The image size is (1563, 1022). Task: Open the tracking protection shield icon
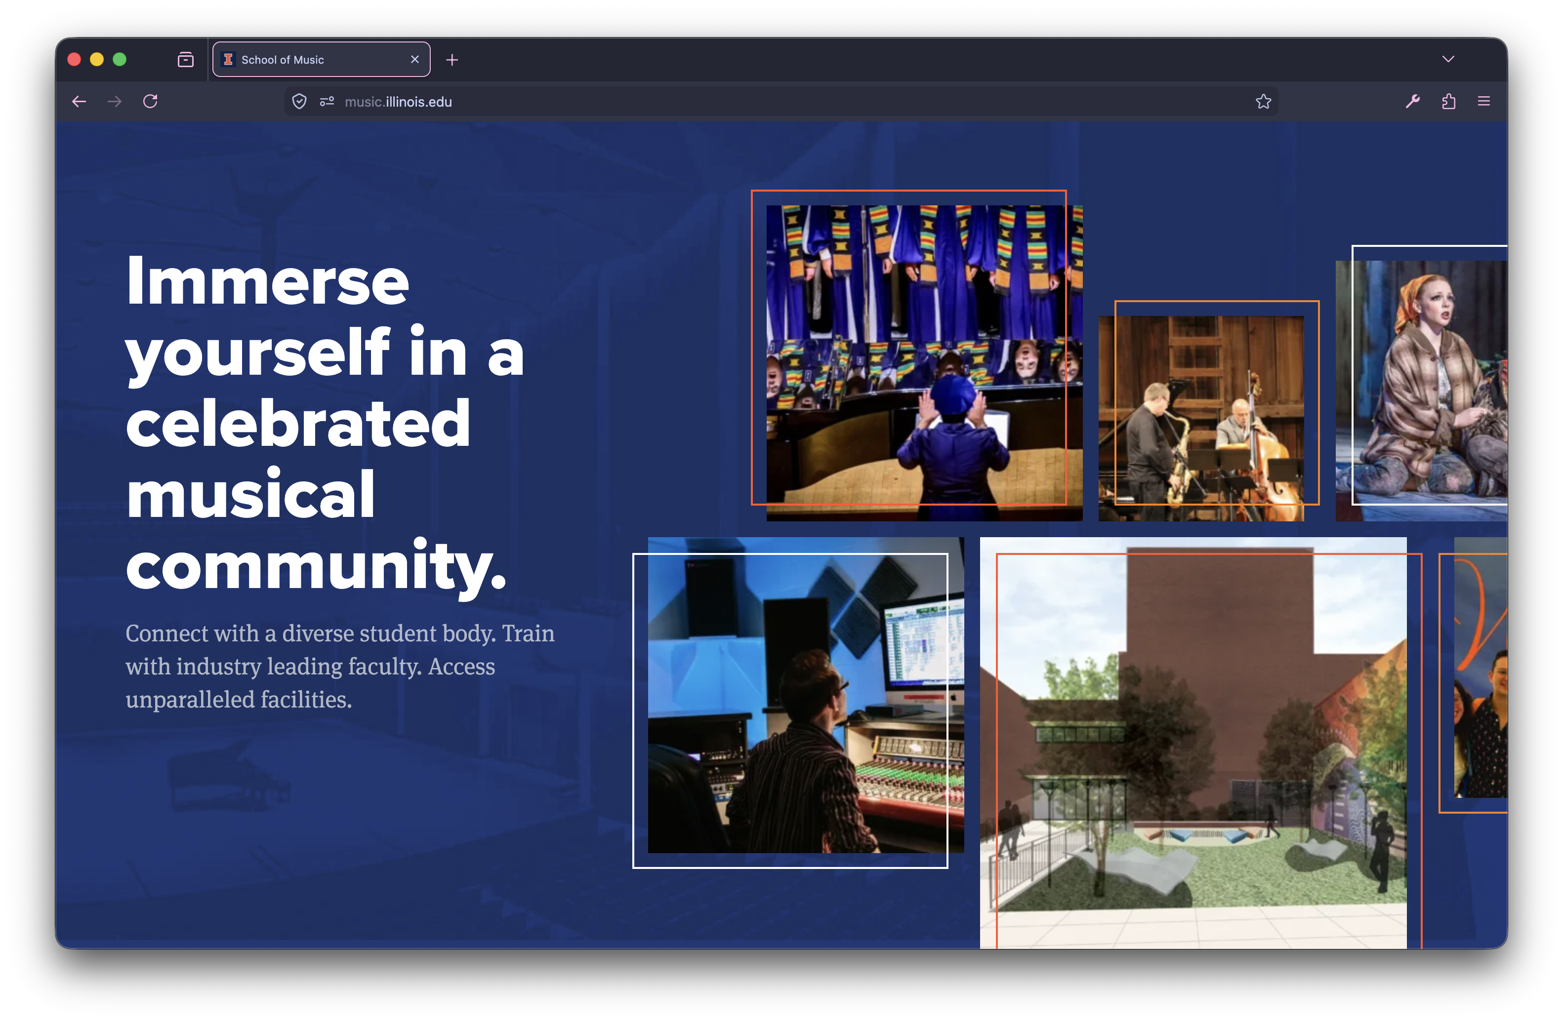click(x=299, y=102)
